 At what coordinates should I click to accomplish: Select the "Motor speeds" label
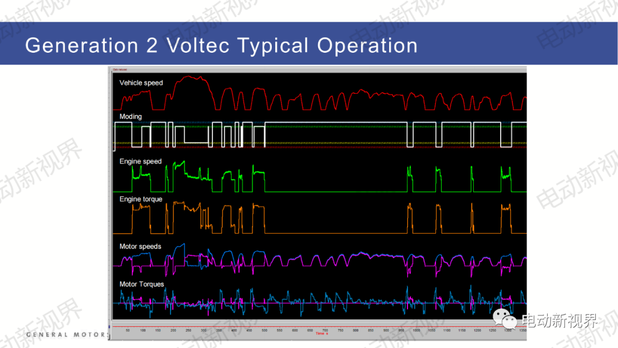click(x=140, y=246)
